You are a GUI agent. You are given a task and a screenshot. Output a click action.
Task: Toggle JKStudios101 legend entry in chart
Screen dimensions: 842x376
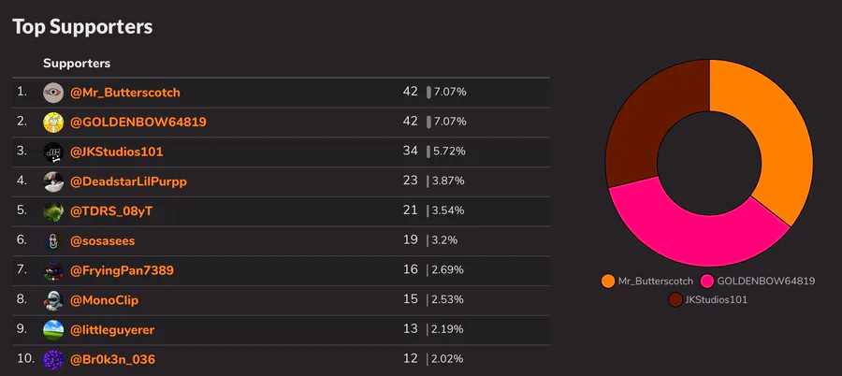point(708,300)
